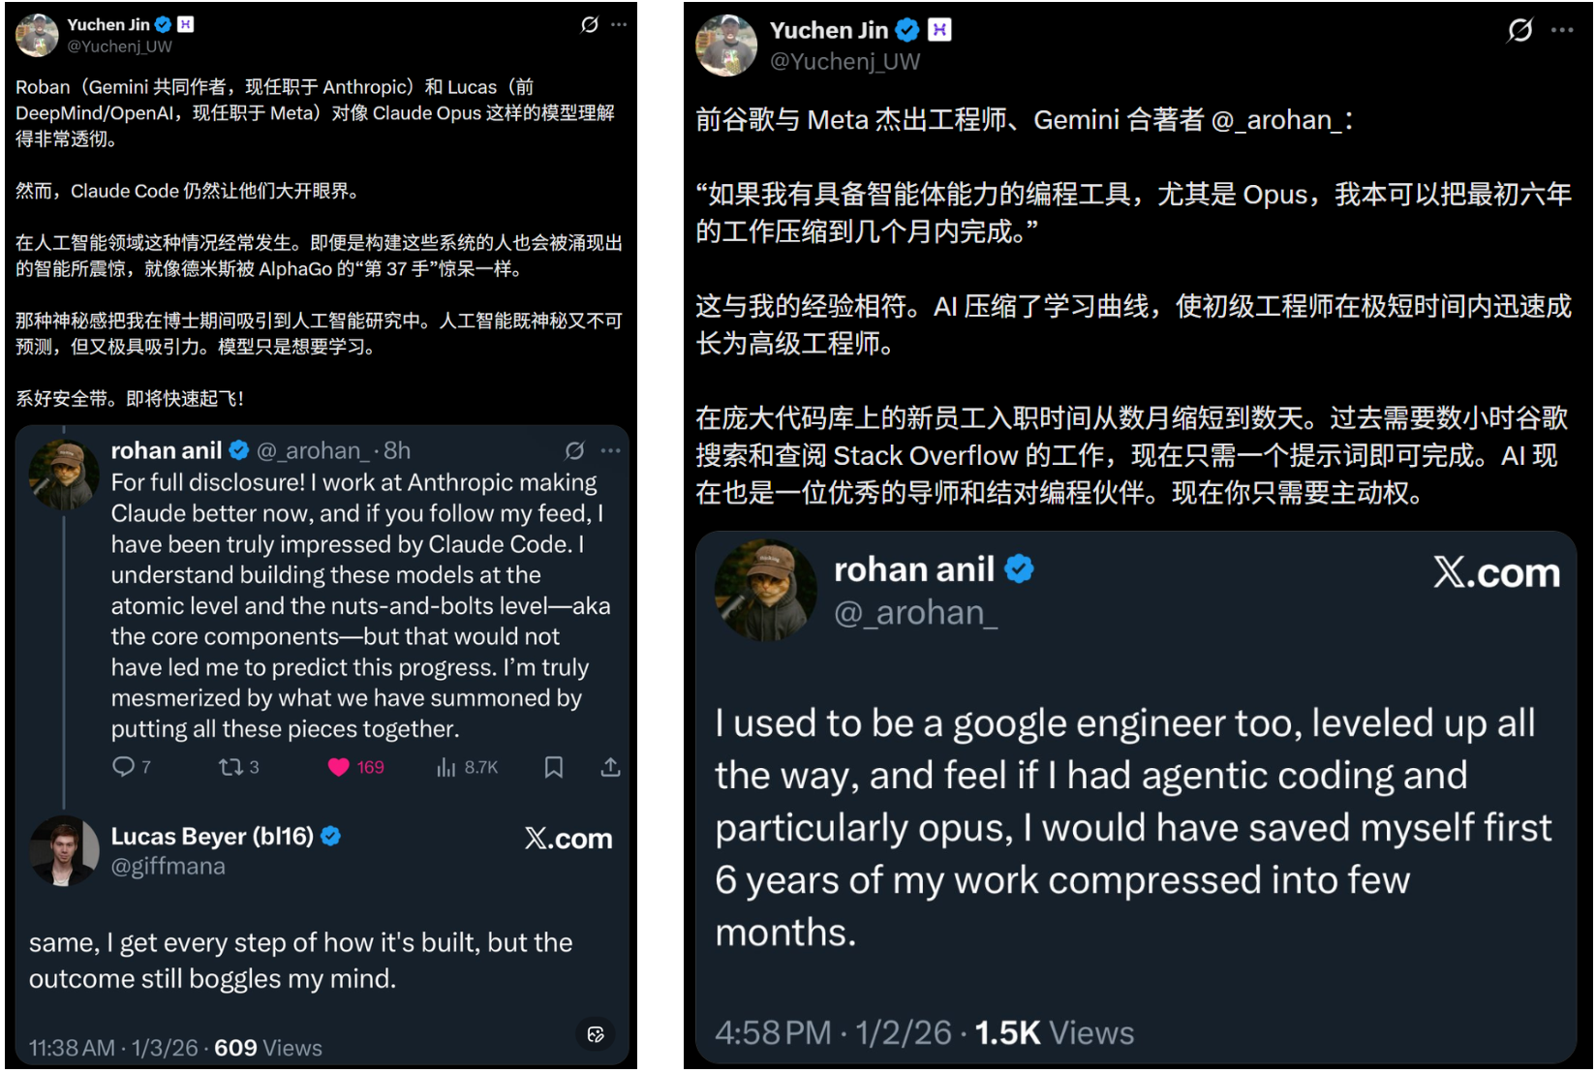Open the more options menu on the right tweet
1596x1073 pixels.
coord(1564,32)
